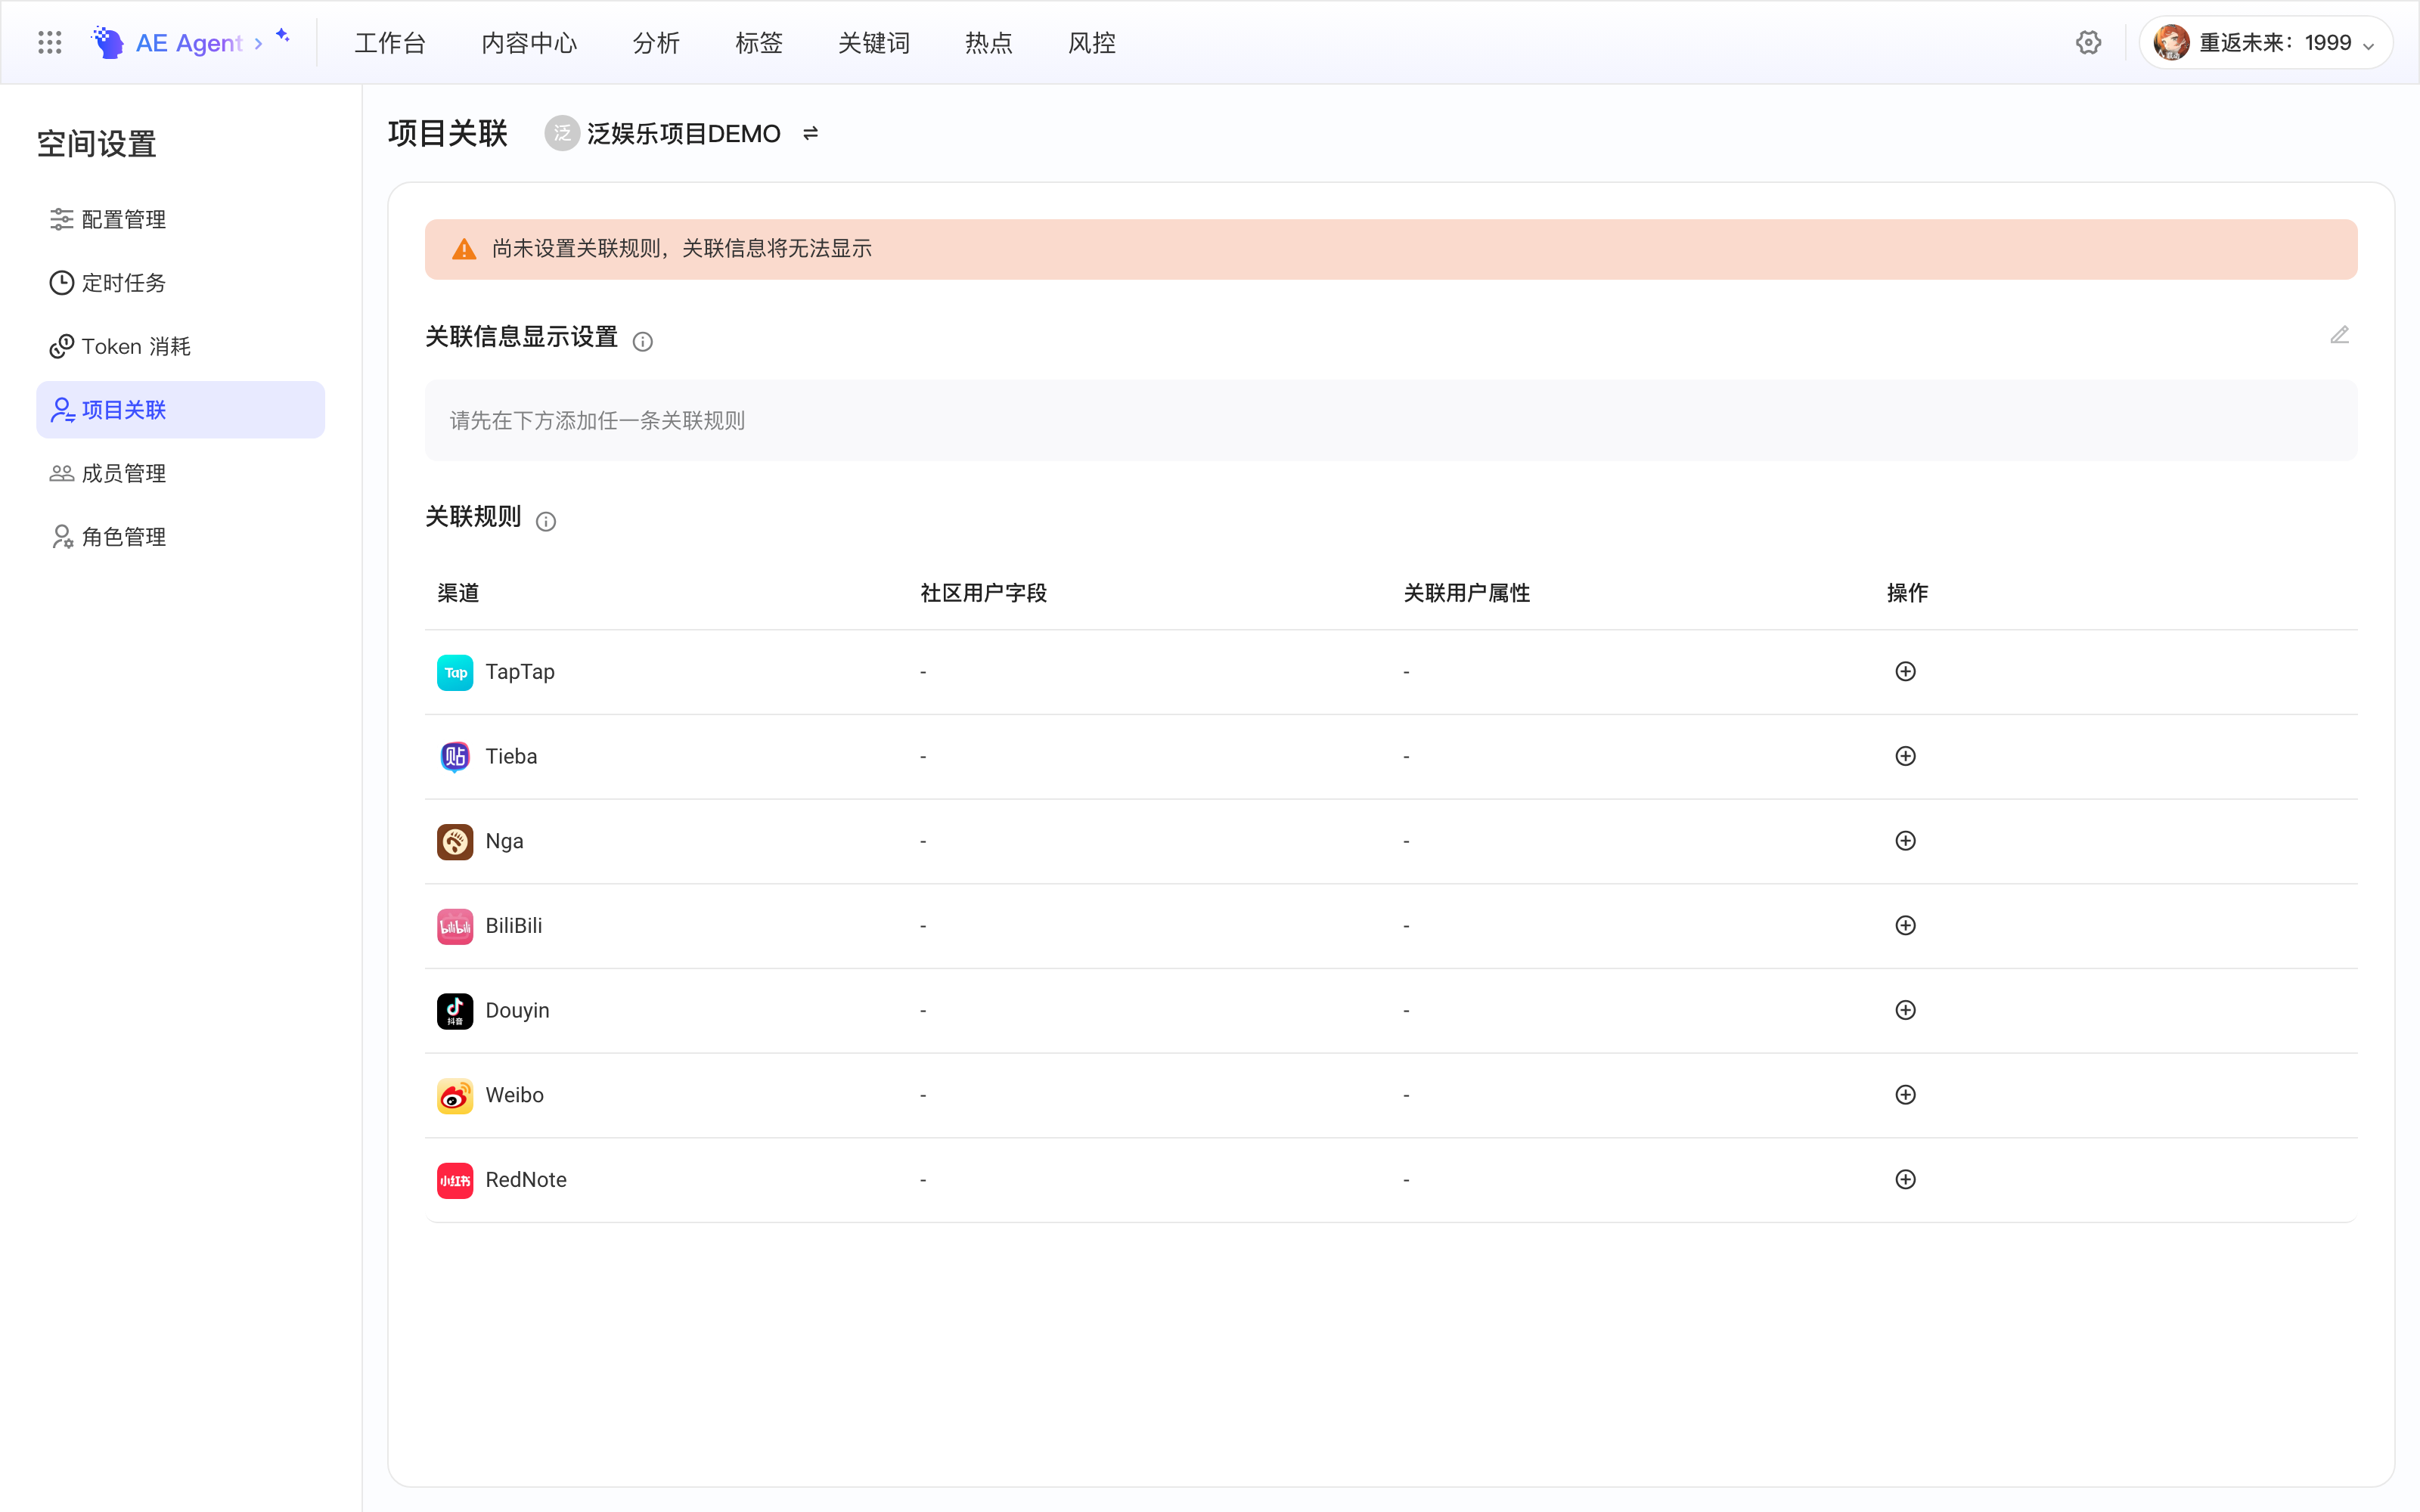Open the app grid launcher icon
The height and width of the screenshot is (1512, 2420).
click(x=49, y=42)
